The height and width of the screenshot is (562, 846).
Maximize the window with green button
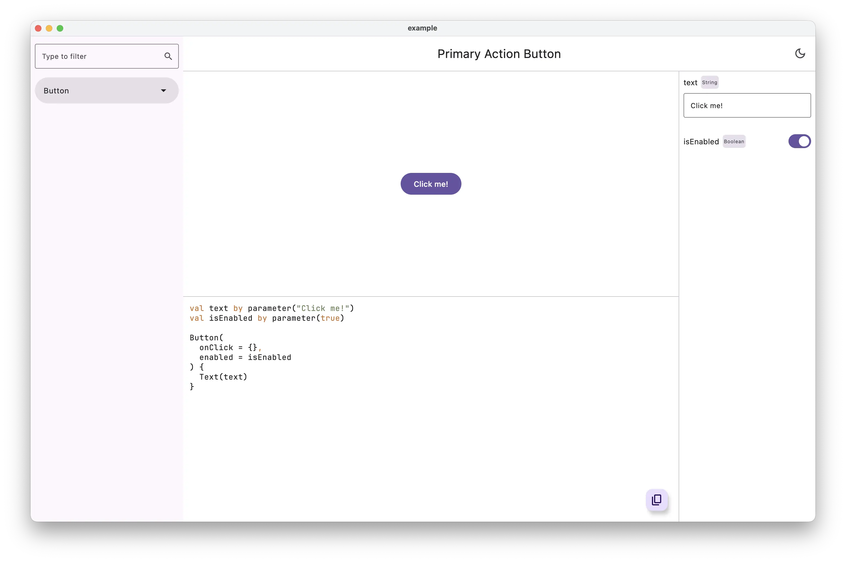(60, 28)
